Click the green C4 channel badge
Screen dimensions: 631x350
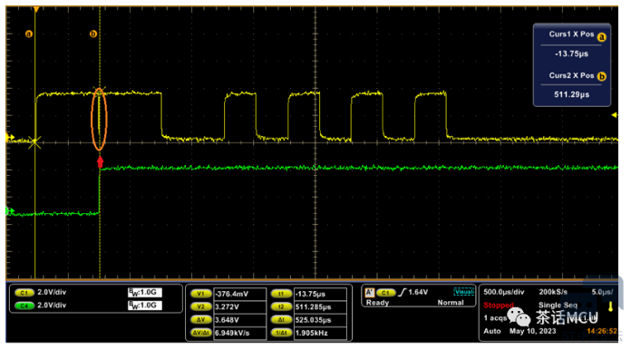[24, 306]
